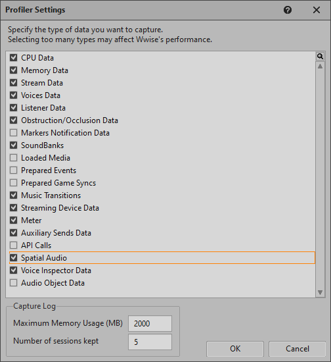
Task: Uncheck Music Transitions
Action: (13, 195)
